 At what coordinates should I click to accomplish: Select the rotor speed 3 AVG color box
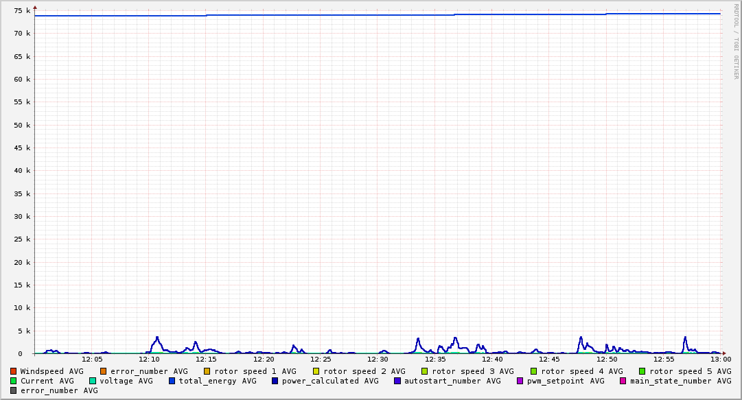[425, 371]
